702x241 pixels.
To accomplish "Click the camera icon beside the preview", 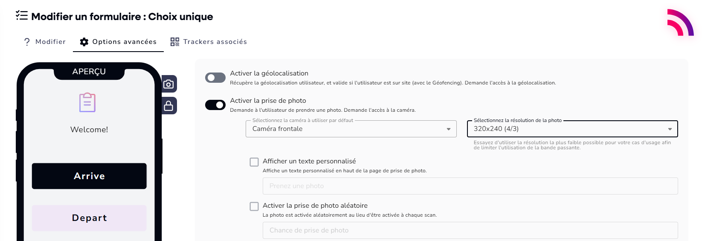I will point(169,84).
